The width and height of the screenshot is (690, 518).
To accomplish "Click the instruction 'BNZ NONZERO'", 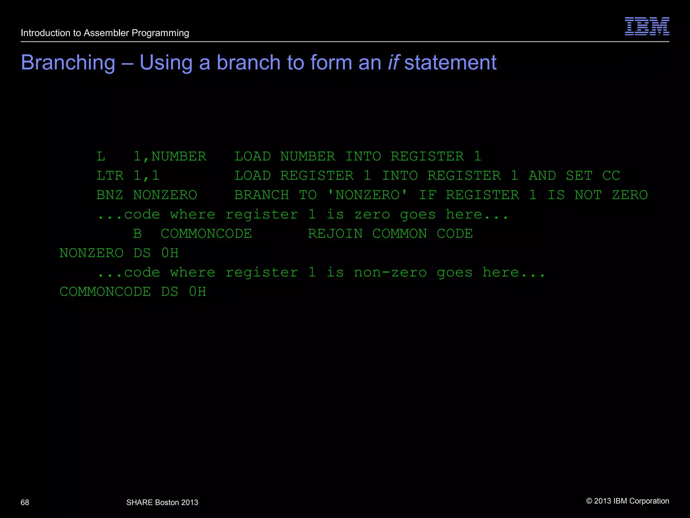I will coord(147,195).
